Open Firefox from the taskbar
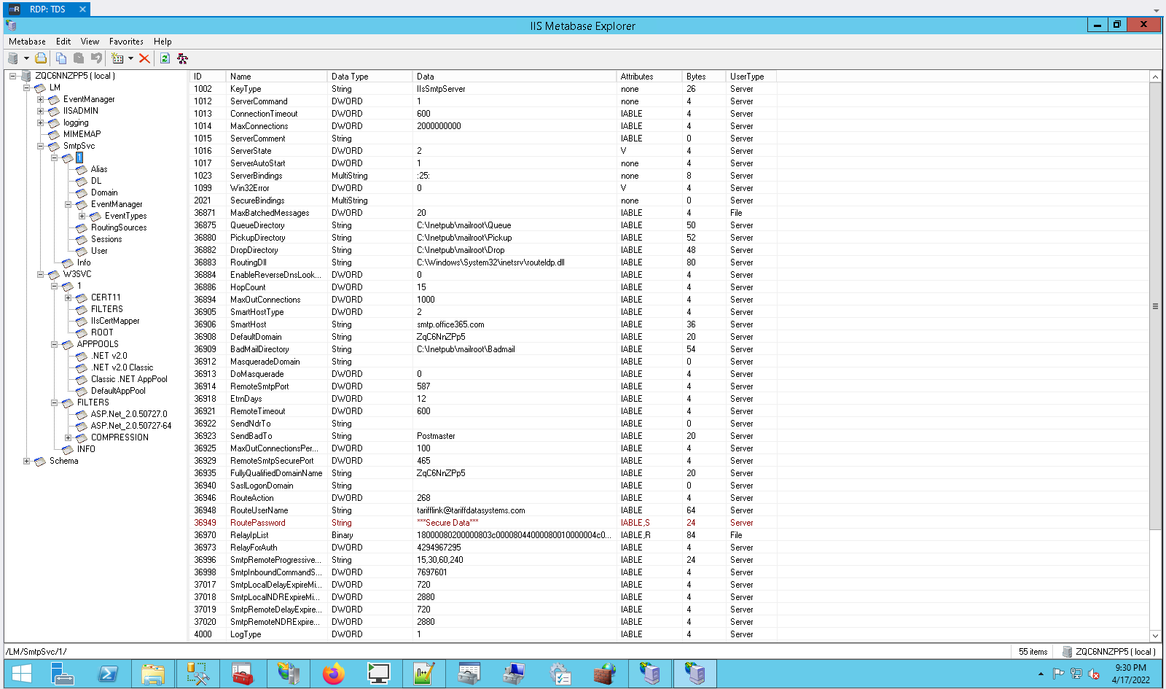Viewport: 1166px width, 689px height. pos(334,674)
